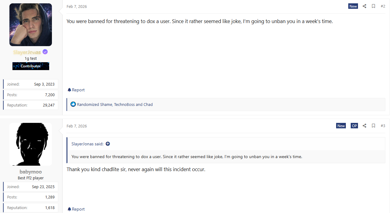Click the OP badge on post #3

click(x=354, y=126)
